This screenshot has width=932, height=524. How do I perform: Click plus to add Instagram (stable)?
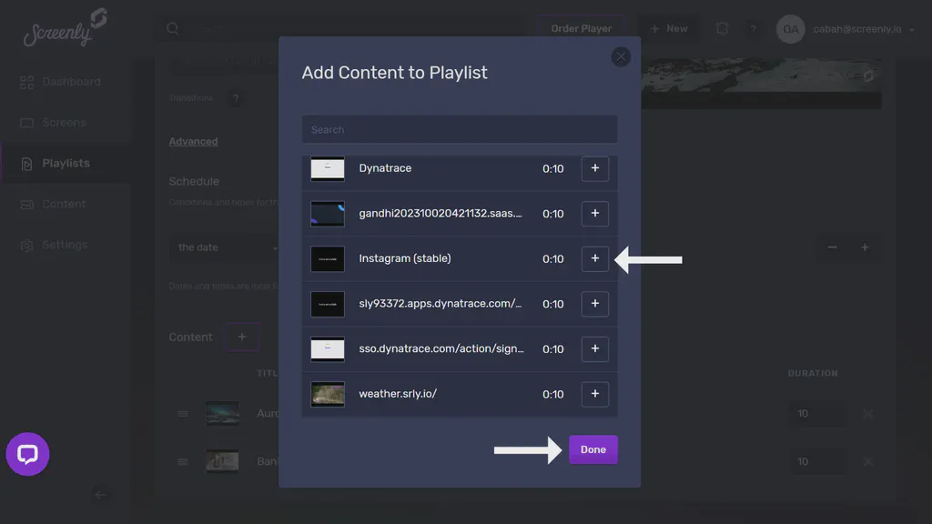[594, 258]
